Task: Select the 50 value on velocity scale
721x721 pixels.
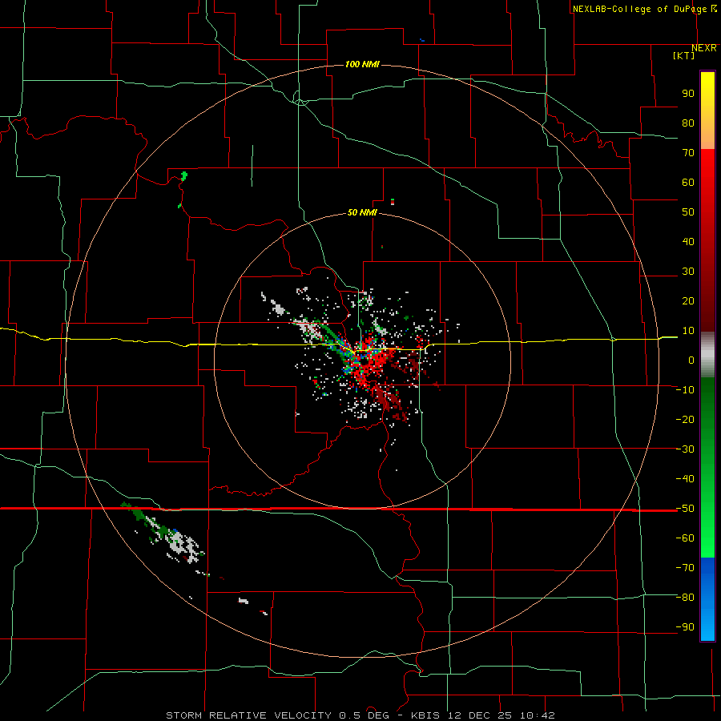Action: pos(688,212)
